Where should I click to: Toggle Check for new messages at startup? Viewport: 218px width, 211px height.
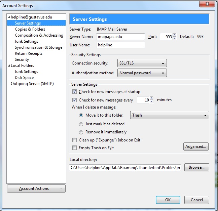click(74, 92)
